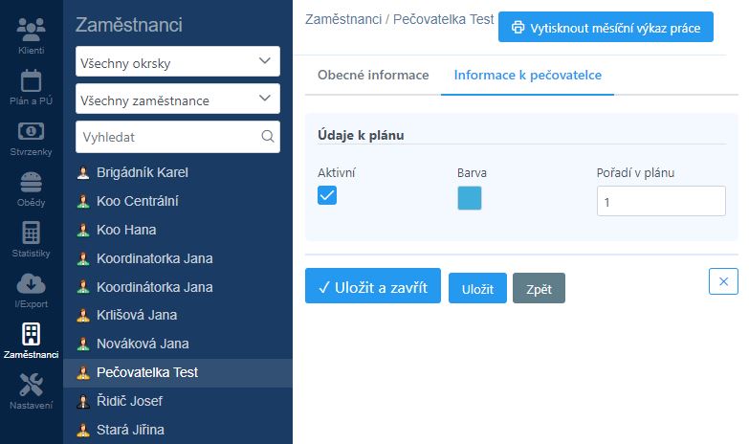Open the Barva color swatch
This screenshot has width=749, height=444.
coord(470,198)
